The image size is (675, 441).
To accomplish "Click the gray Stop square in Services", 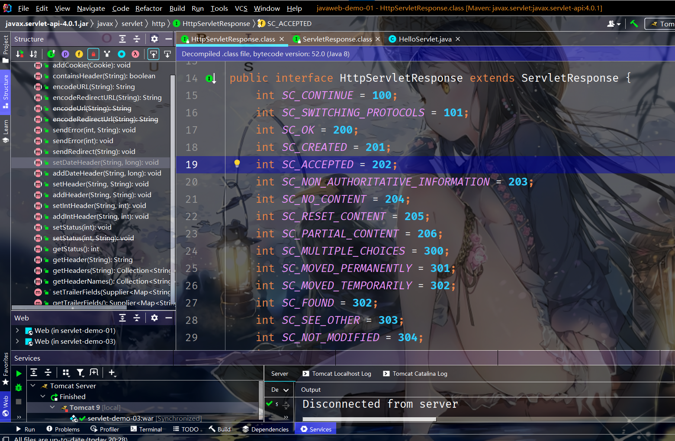I will coord(19,402).
